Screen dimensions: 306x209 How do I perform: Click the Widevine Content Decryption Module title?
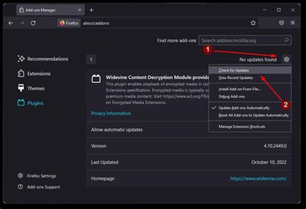pos(157,77)
